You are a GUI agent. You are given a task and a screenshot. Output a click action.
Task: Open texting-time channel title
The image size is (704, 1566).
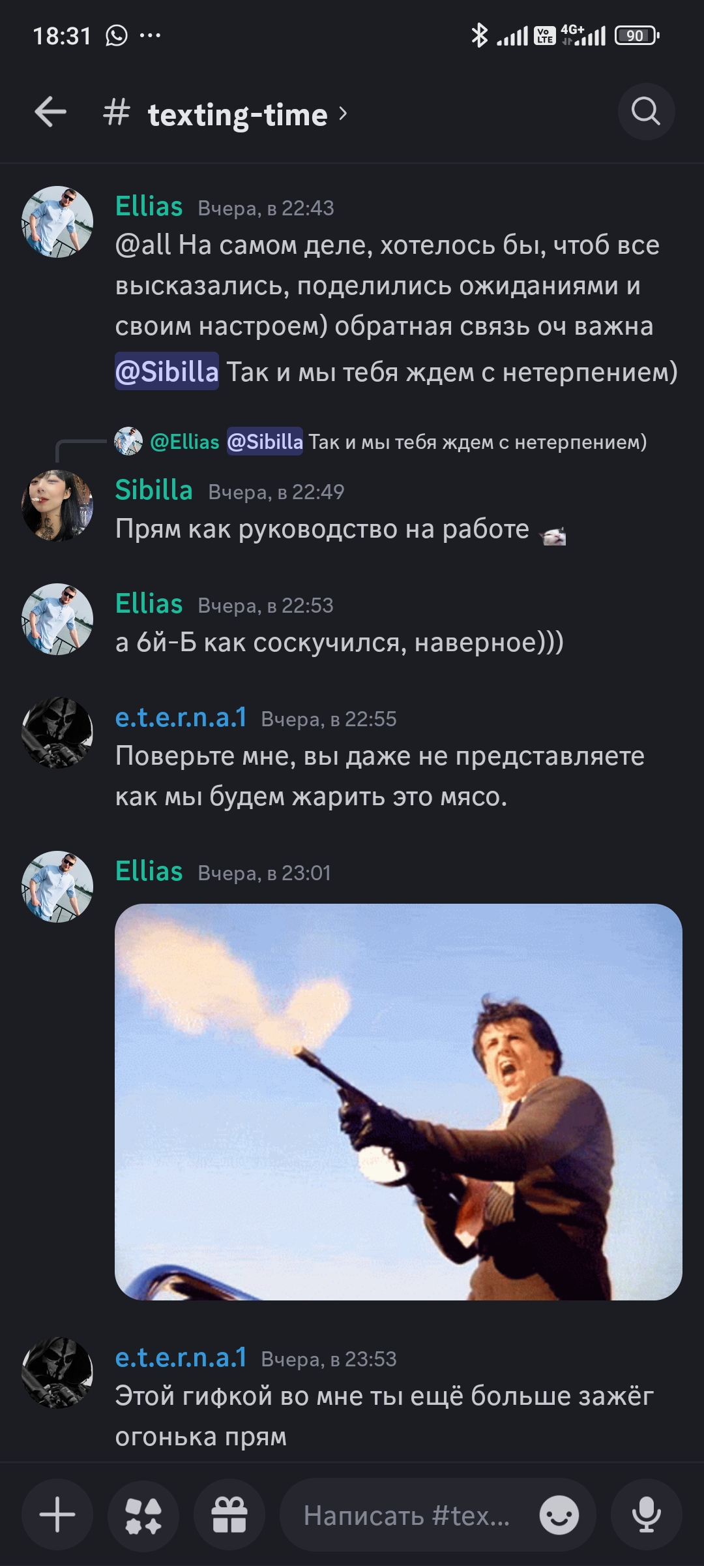(237, 115)
